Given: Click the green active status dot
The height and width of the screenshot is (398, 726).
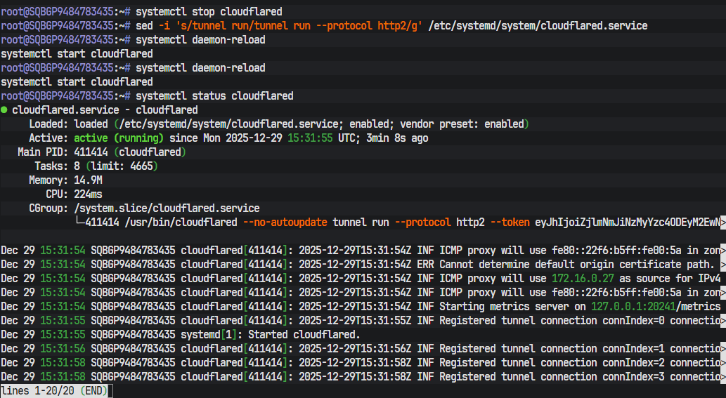Looking at the screenshot, I should click(4, 110).
